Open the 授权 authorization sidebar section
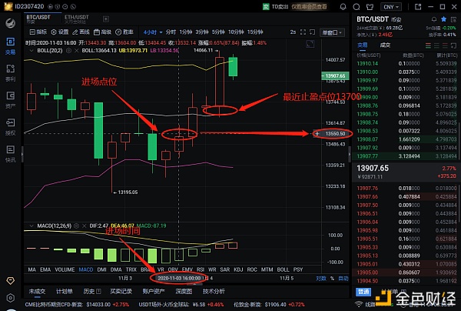This screenshot has height=311, width=461. (10, 127)
